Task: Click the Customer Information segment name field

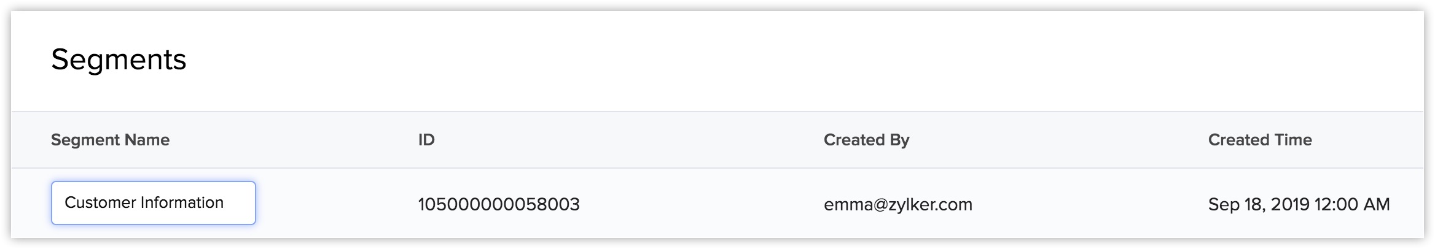Action: pyautogui.click(x=154, y=203)
